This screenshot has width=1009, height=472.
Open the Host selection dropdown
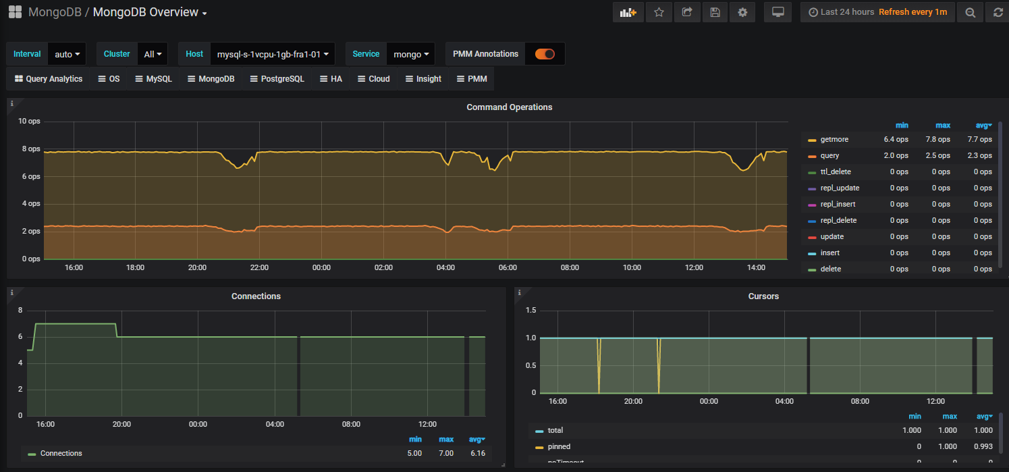(x=273, y=54)
